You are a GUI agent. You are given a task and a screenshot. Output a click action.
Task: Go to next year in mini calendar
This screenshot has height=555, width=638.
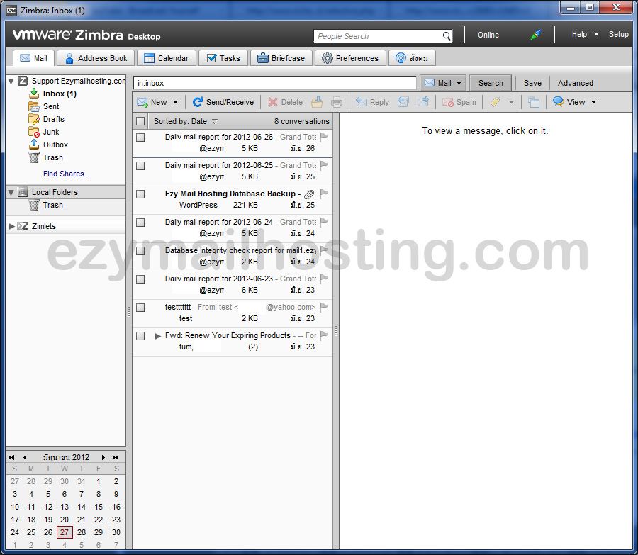click(116, 457)
